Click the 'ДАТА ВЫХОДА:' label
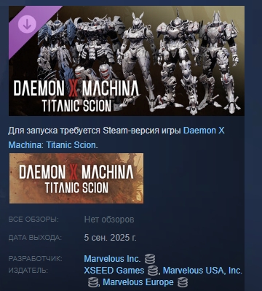262x291 pixels. pyautogui.click(x=35, y=238)
